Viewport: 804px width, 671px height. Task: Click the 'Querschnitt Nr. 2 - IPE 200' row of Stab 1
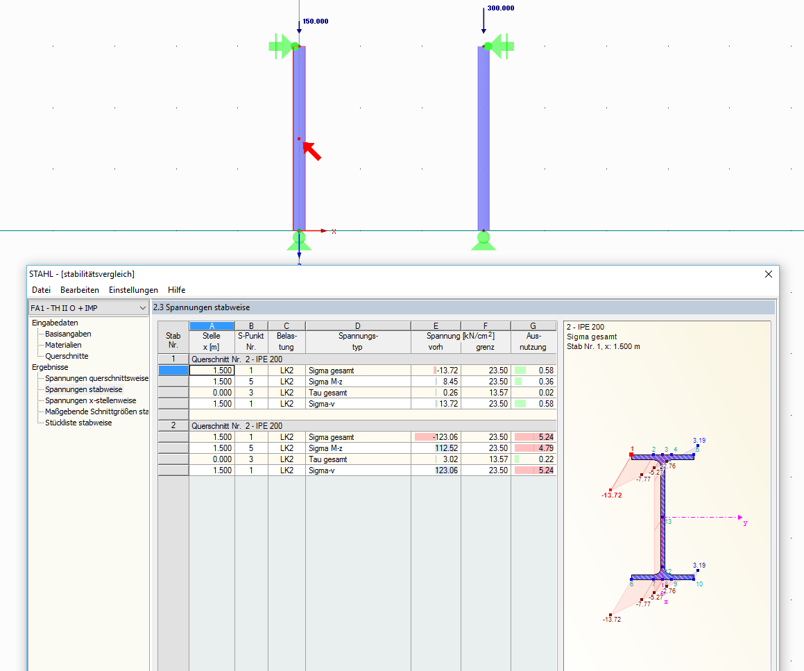tap(373, 359)
